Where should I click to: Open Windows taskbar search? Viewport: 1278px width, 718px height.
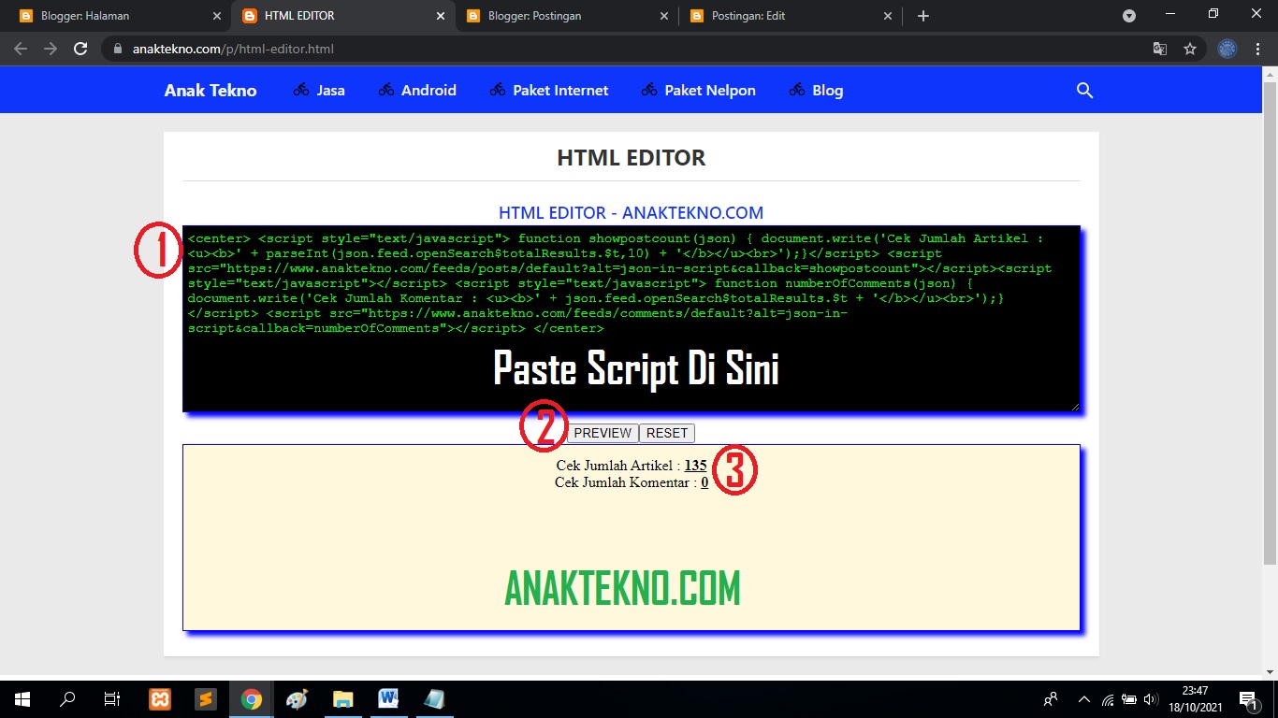pyautogui.click(x=67, y=699)
